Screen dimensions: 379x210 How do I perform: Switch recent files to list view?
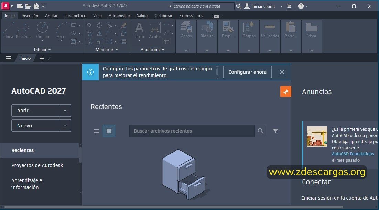coord(97,131)
